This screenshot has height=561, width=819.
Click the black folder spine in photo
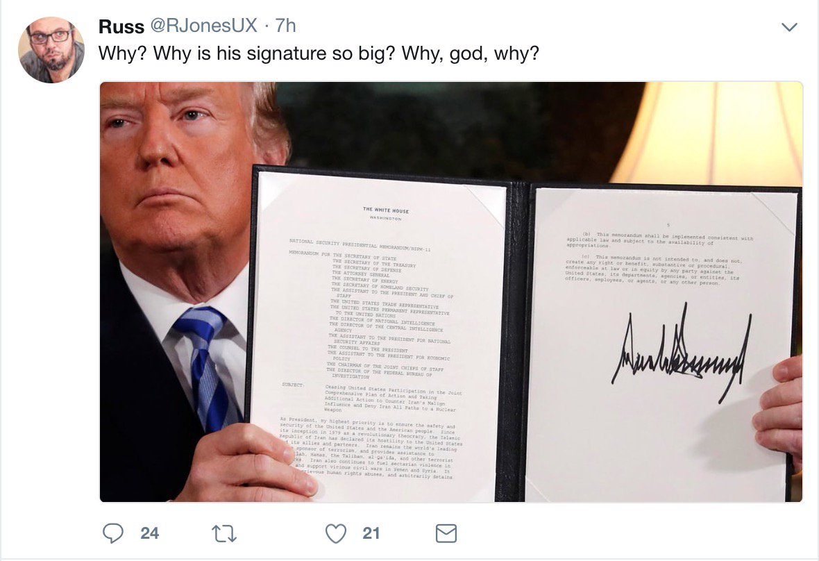(516, 340)
